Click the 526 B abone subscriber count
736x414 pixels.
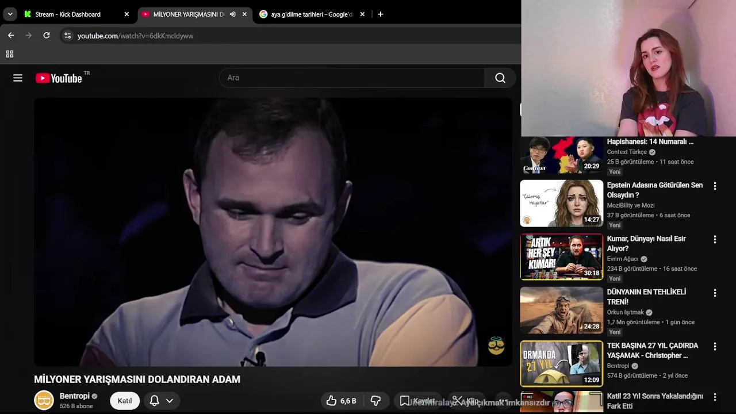click(x=76, y=407)
